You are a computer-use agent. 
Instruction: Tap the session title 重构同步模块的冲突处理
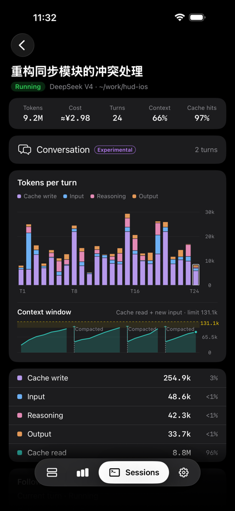(77, 71)
